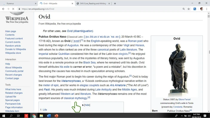
Task: Open a new browser tab
Action: pos(115,4)
